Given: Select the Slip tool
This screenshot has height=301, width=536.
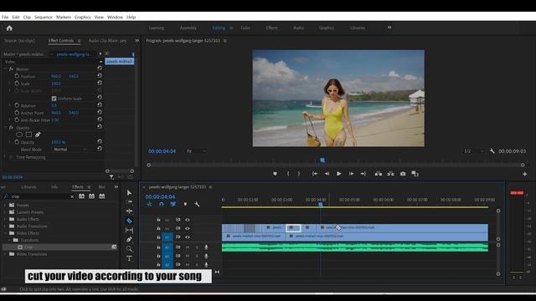Looking at the screenshot, I should pyautogui.click(x=129, y=230).
